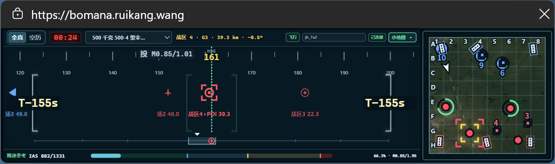Click the red circle target icon 战区3
The width and height of the screenshot is (555, 164).
click(305, 93)
